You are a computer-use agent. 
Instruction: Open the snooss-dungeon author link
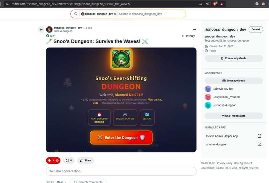pos(63,31)
